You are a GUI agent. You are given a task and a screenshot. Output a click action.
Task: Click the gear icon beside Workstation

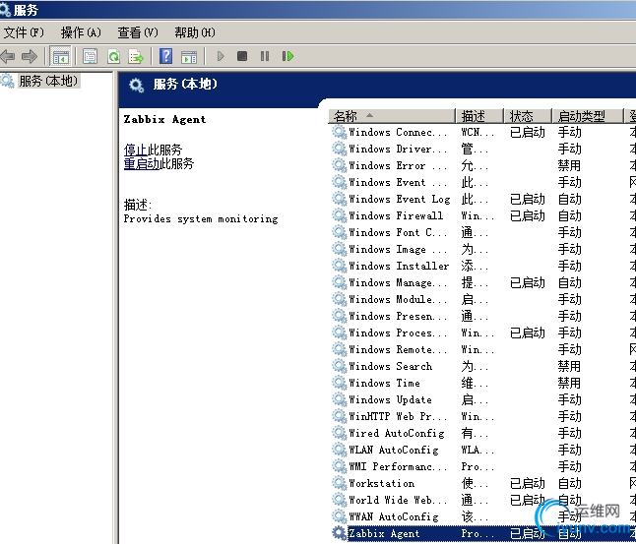[x=339, y=483]
